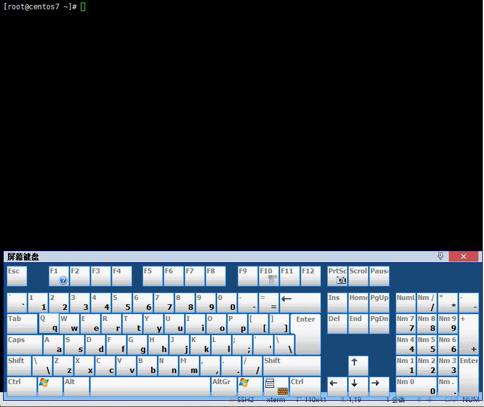
Task: Click the Nm 7 numpad key
Action: click(x=406, y=323)
